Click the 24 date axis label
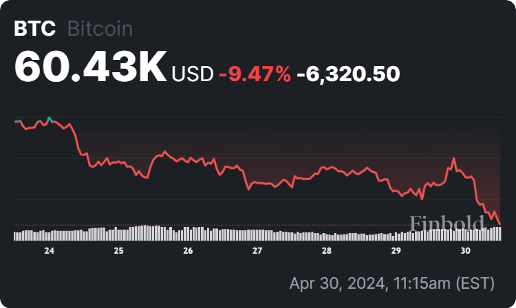Viewport: 516px width, 308px height. coord(50,251)
